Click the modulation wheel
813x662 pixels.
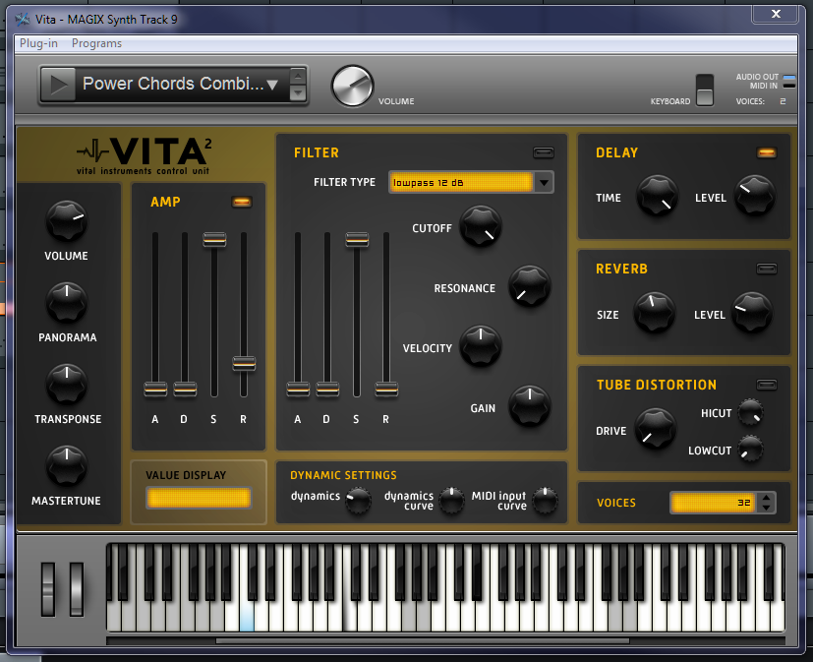[x=77, y=589]
